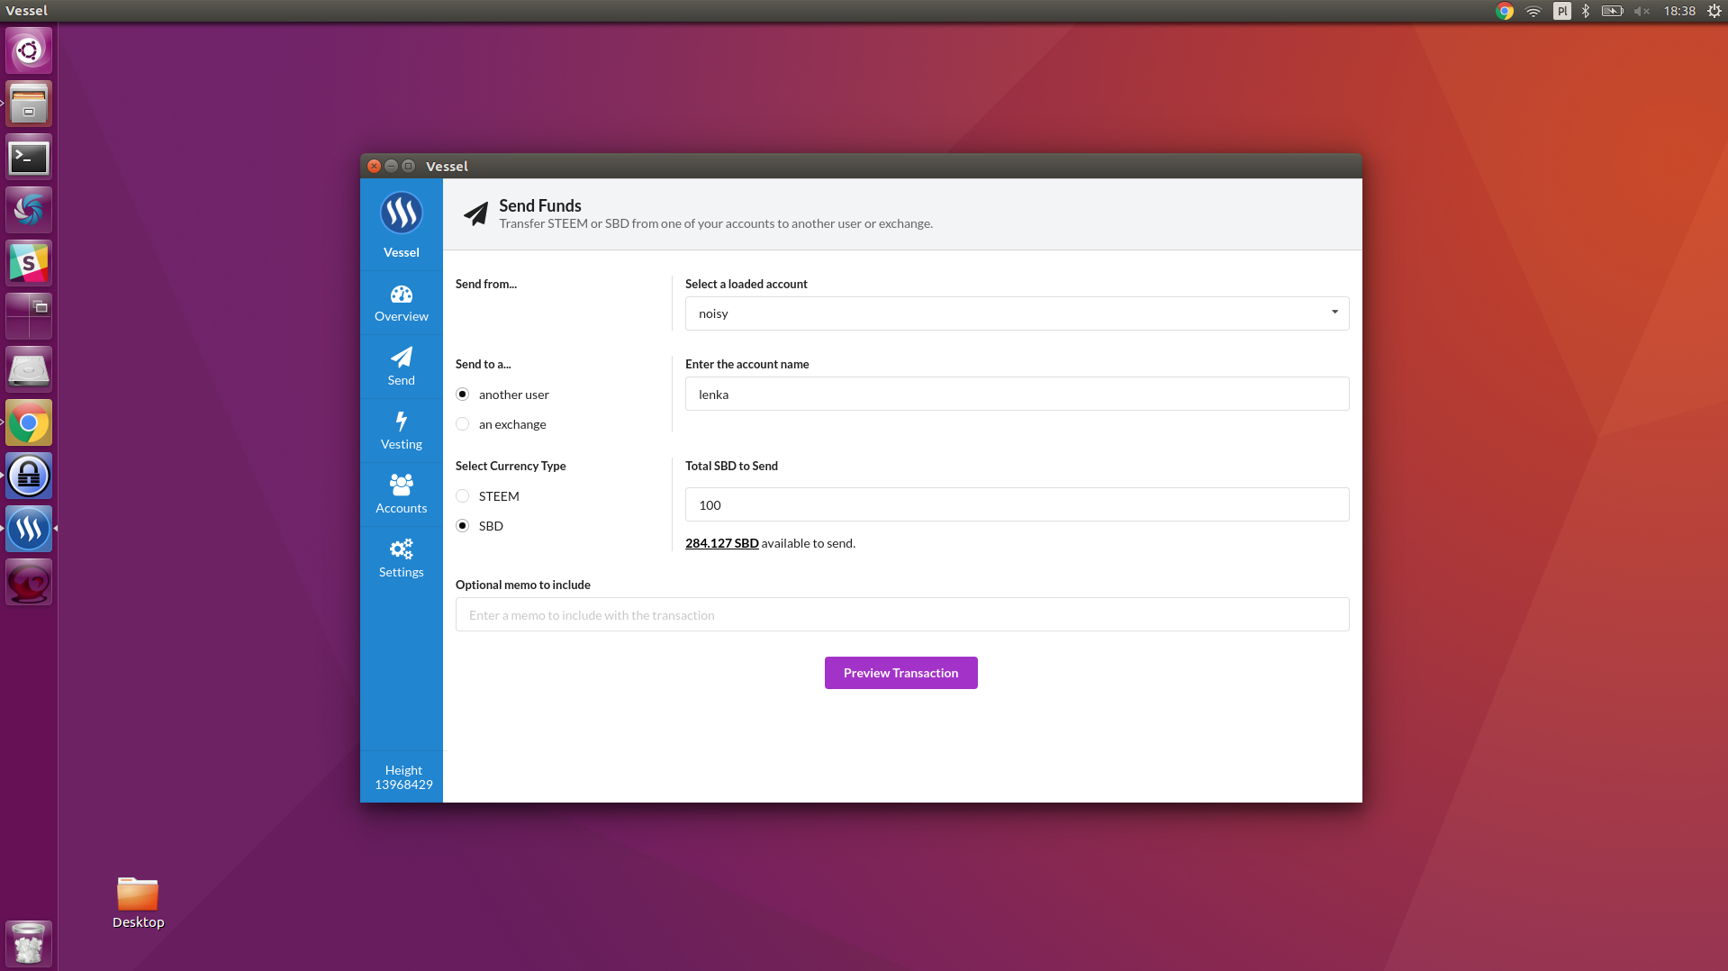Open the Pl keyboard layout indicator
Screen dimensions: 1728x971
click(x=1562, y=11)
